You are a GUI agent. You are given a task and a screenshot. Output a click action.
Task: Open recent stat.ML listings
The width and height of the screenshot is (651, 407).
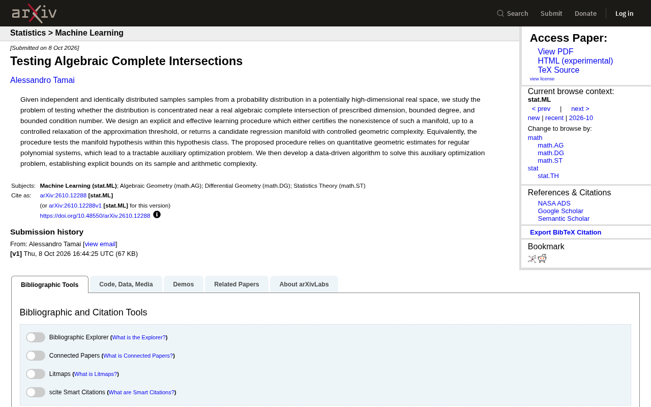pyautogui.click(x=554, y=118)
